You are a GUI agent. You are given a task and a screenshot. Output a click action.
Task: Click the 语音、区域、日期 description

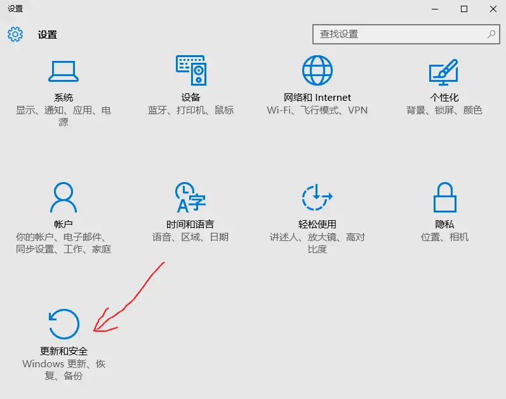[190, 237]
